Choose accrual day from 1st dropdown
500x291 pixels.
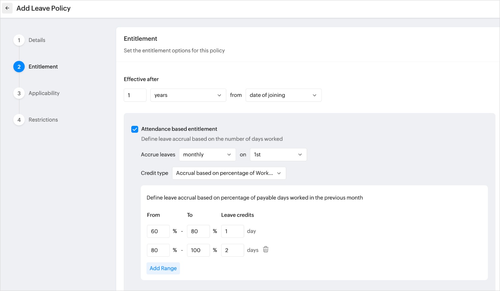278,155
